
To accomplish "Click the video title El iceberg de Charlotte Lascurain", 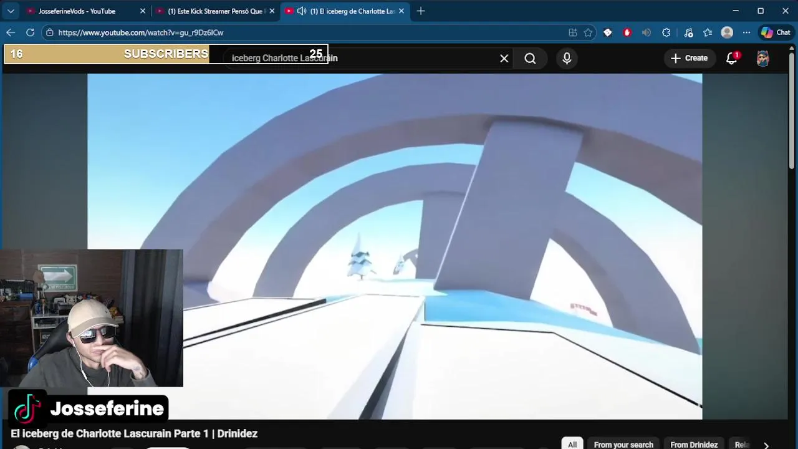I will [x=134, y=433].
